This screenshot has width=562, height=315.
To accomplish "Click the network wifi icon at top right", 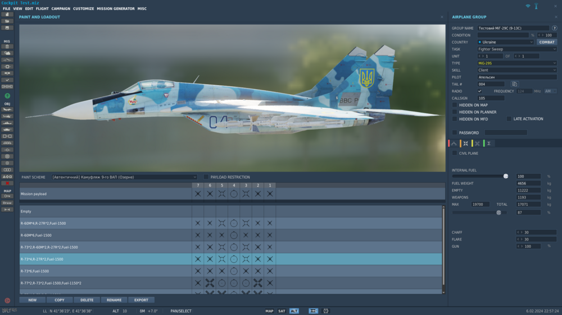I will coord(528,6).
